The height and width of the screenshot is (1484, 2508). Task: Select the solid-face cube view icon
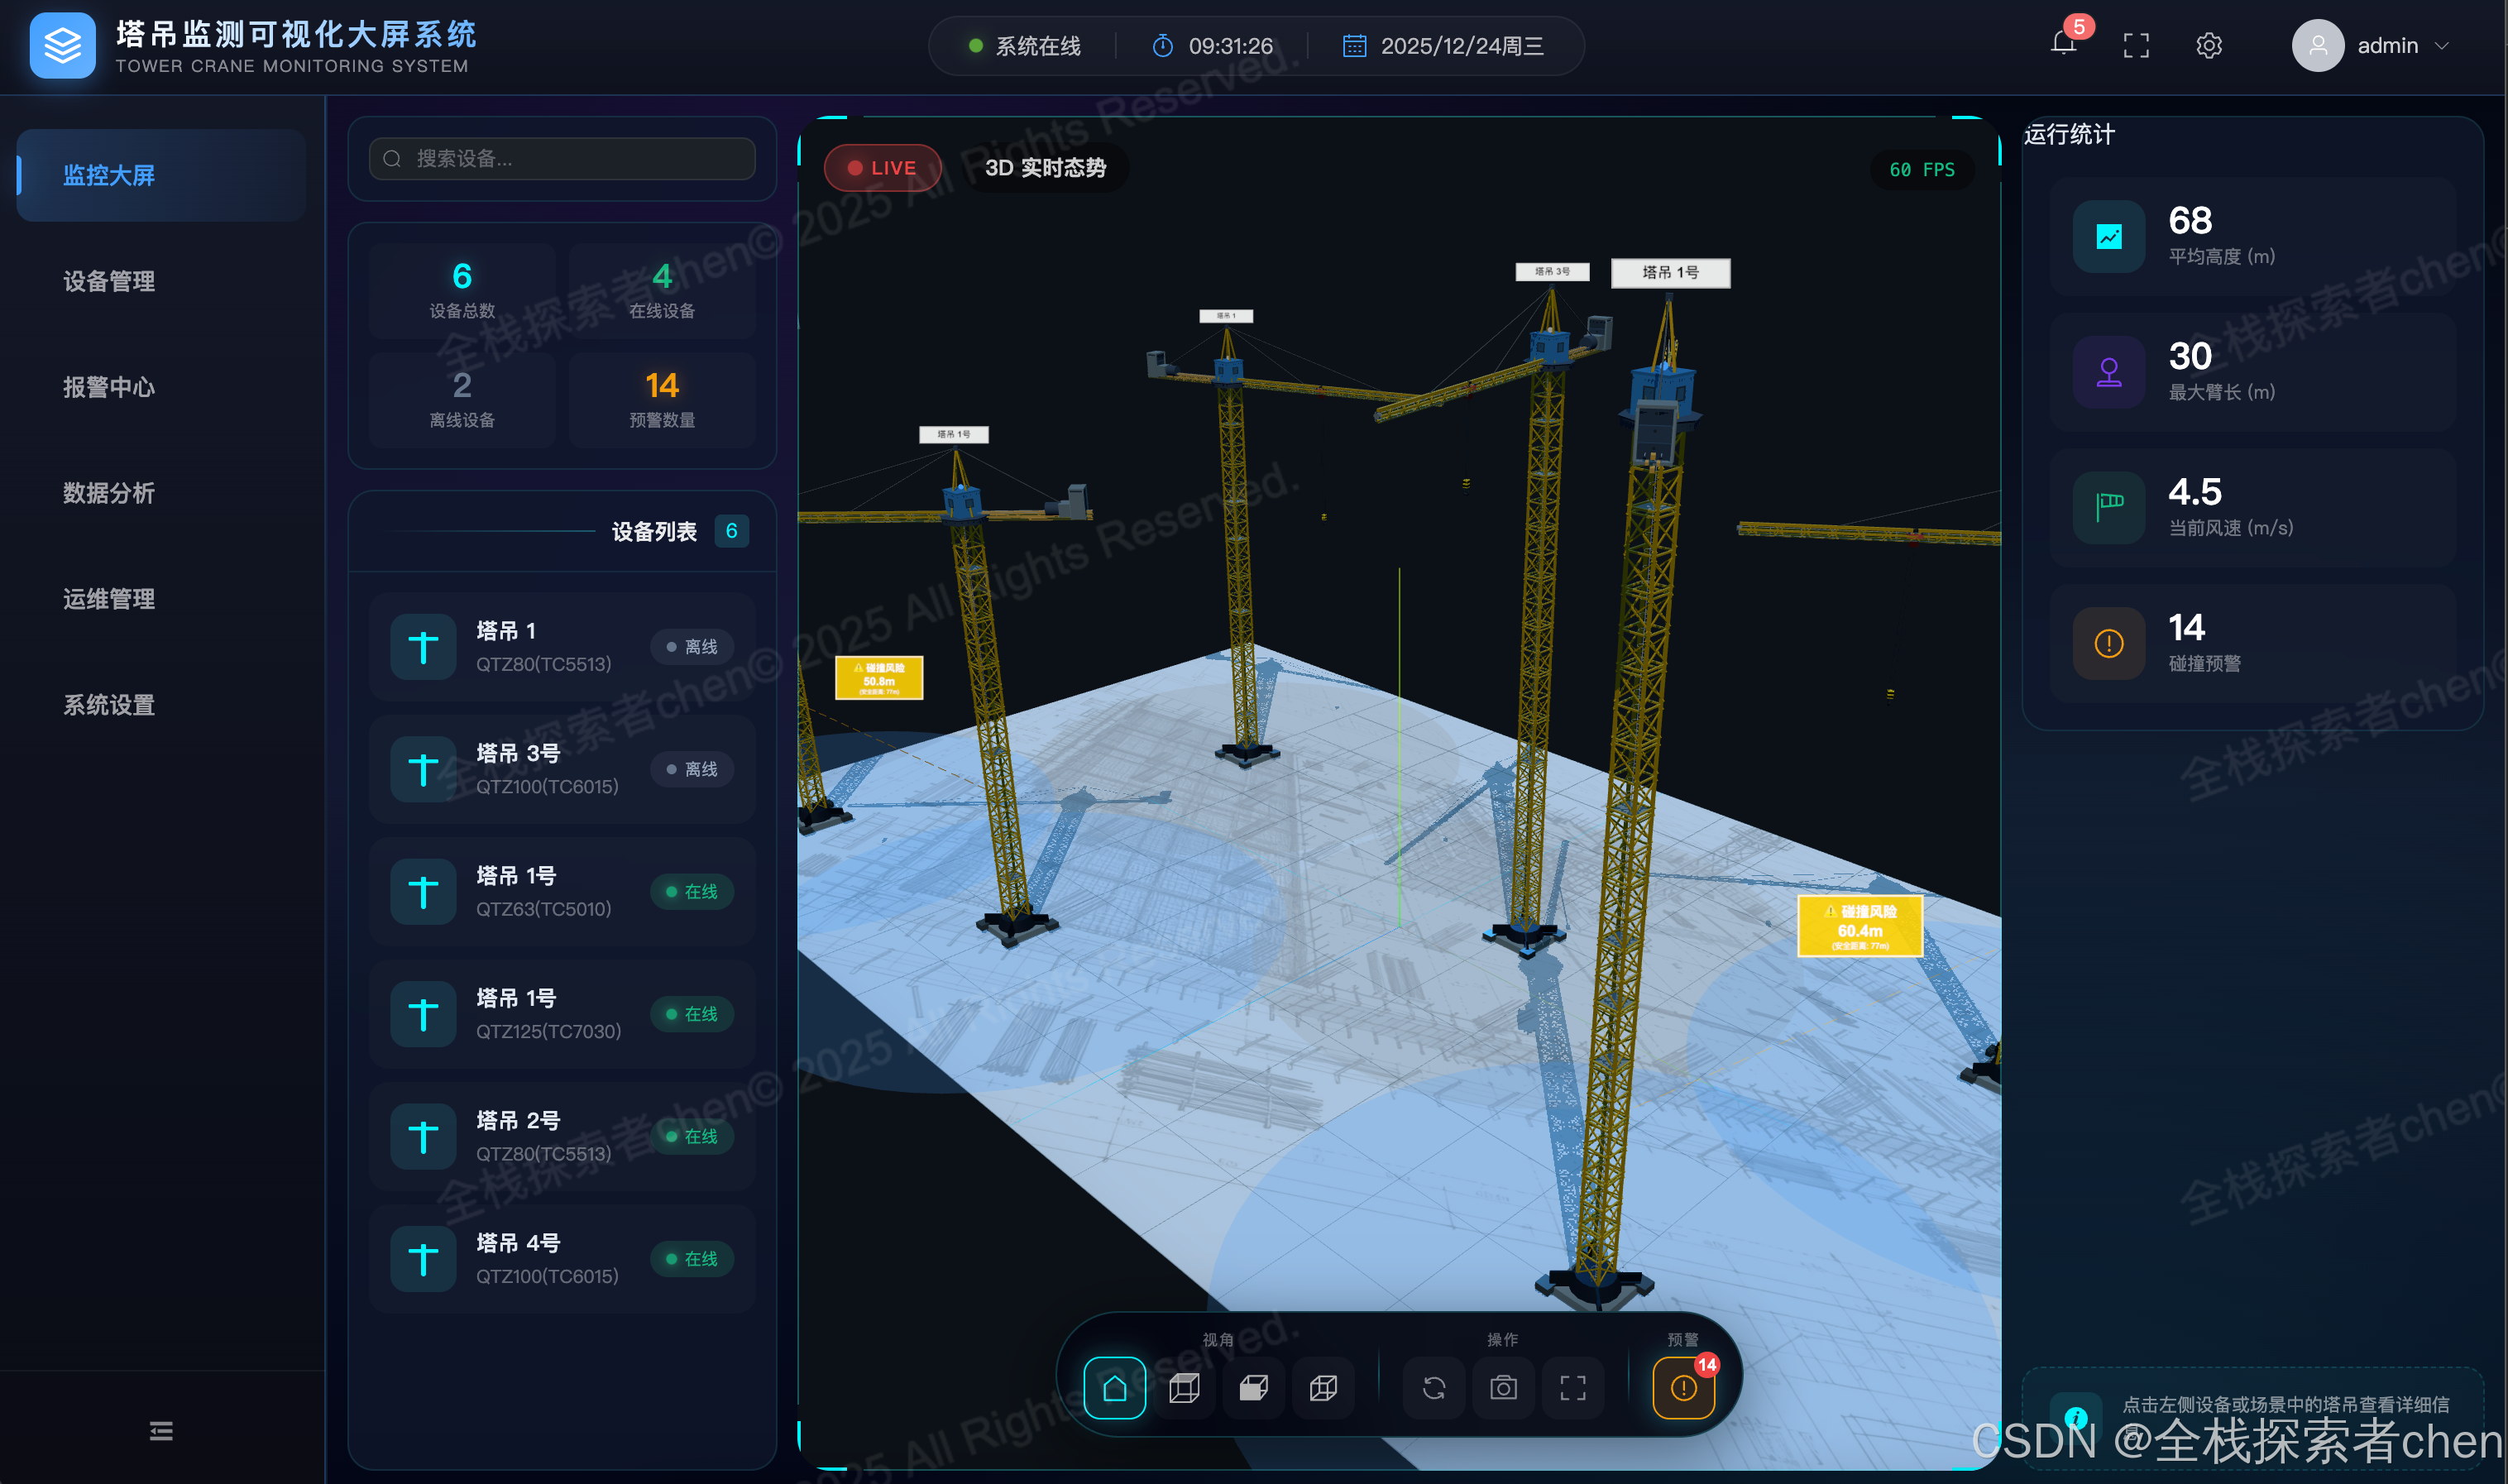[1254, 1388]
